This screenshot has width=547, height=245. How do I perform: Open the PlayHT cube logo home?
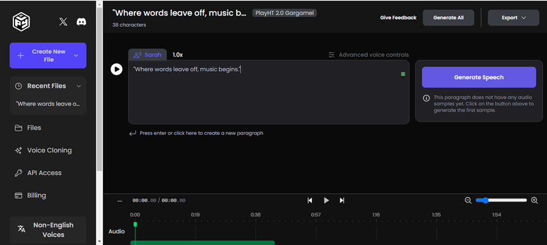pos(22,22)
